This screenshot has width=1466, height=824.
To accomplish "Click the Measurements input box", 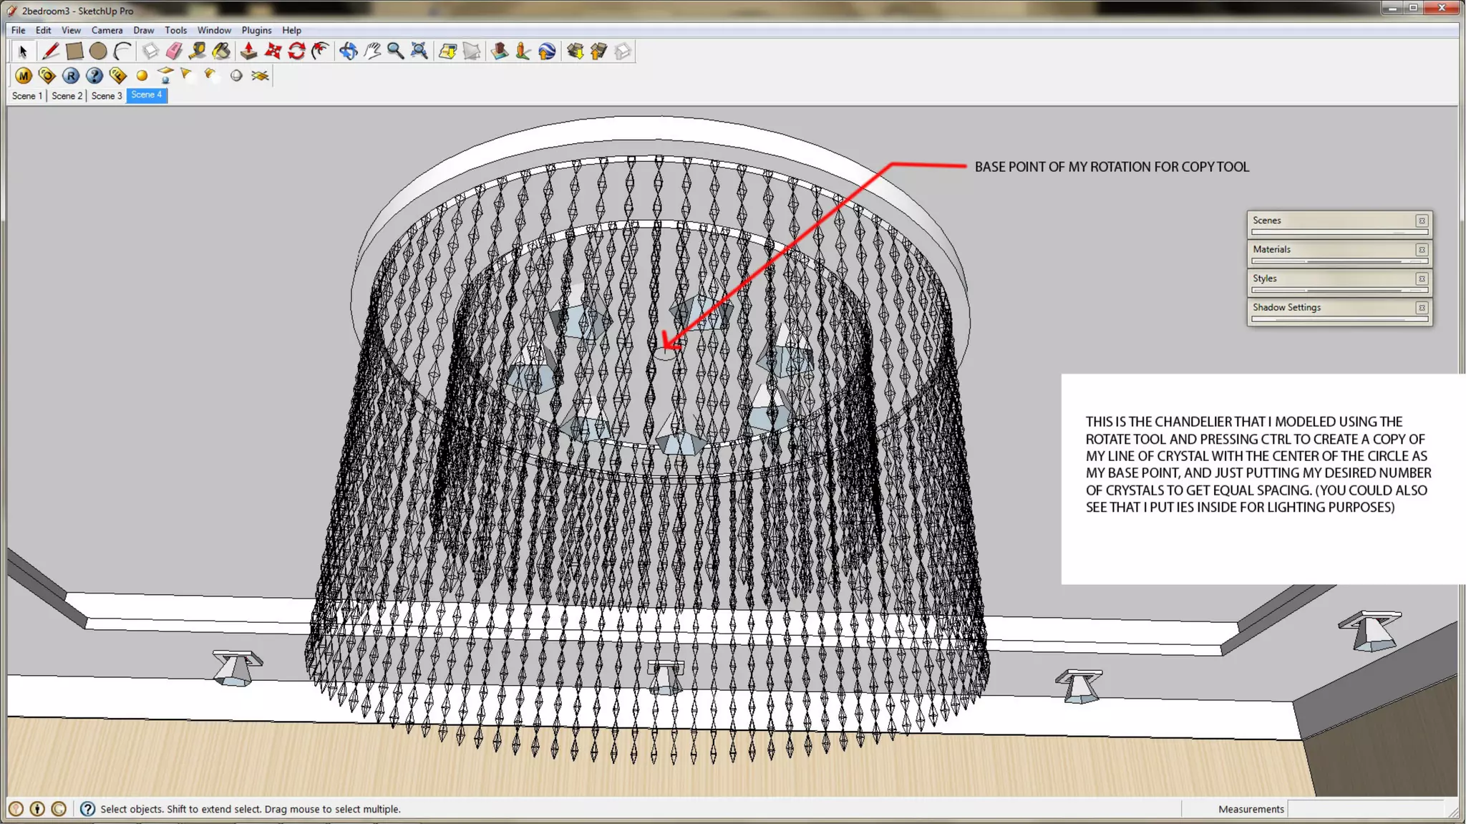I will (x=1364, y=809).
